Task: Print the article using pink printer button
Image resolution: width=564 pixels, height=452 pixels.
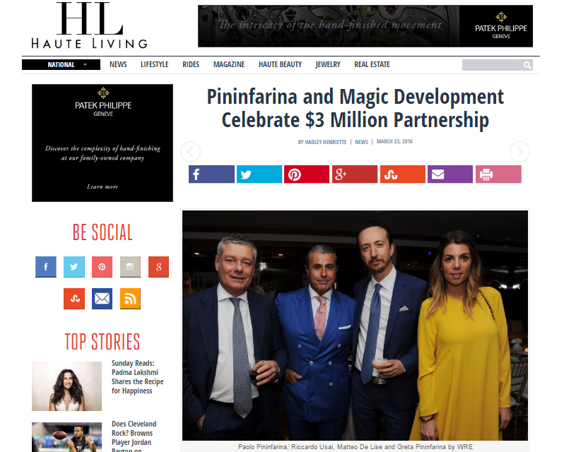Action: (x=498, y=174)
